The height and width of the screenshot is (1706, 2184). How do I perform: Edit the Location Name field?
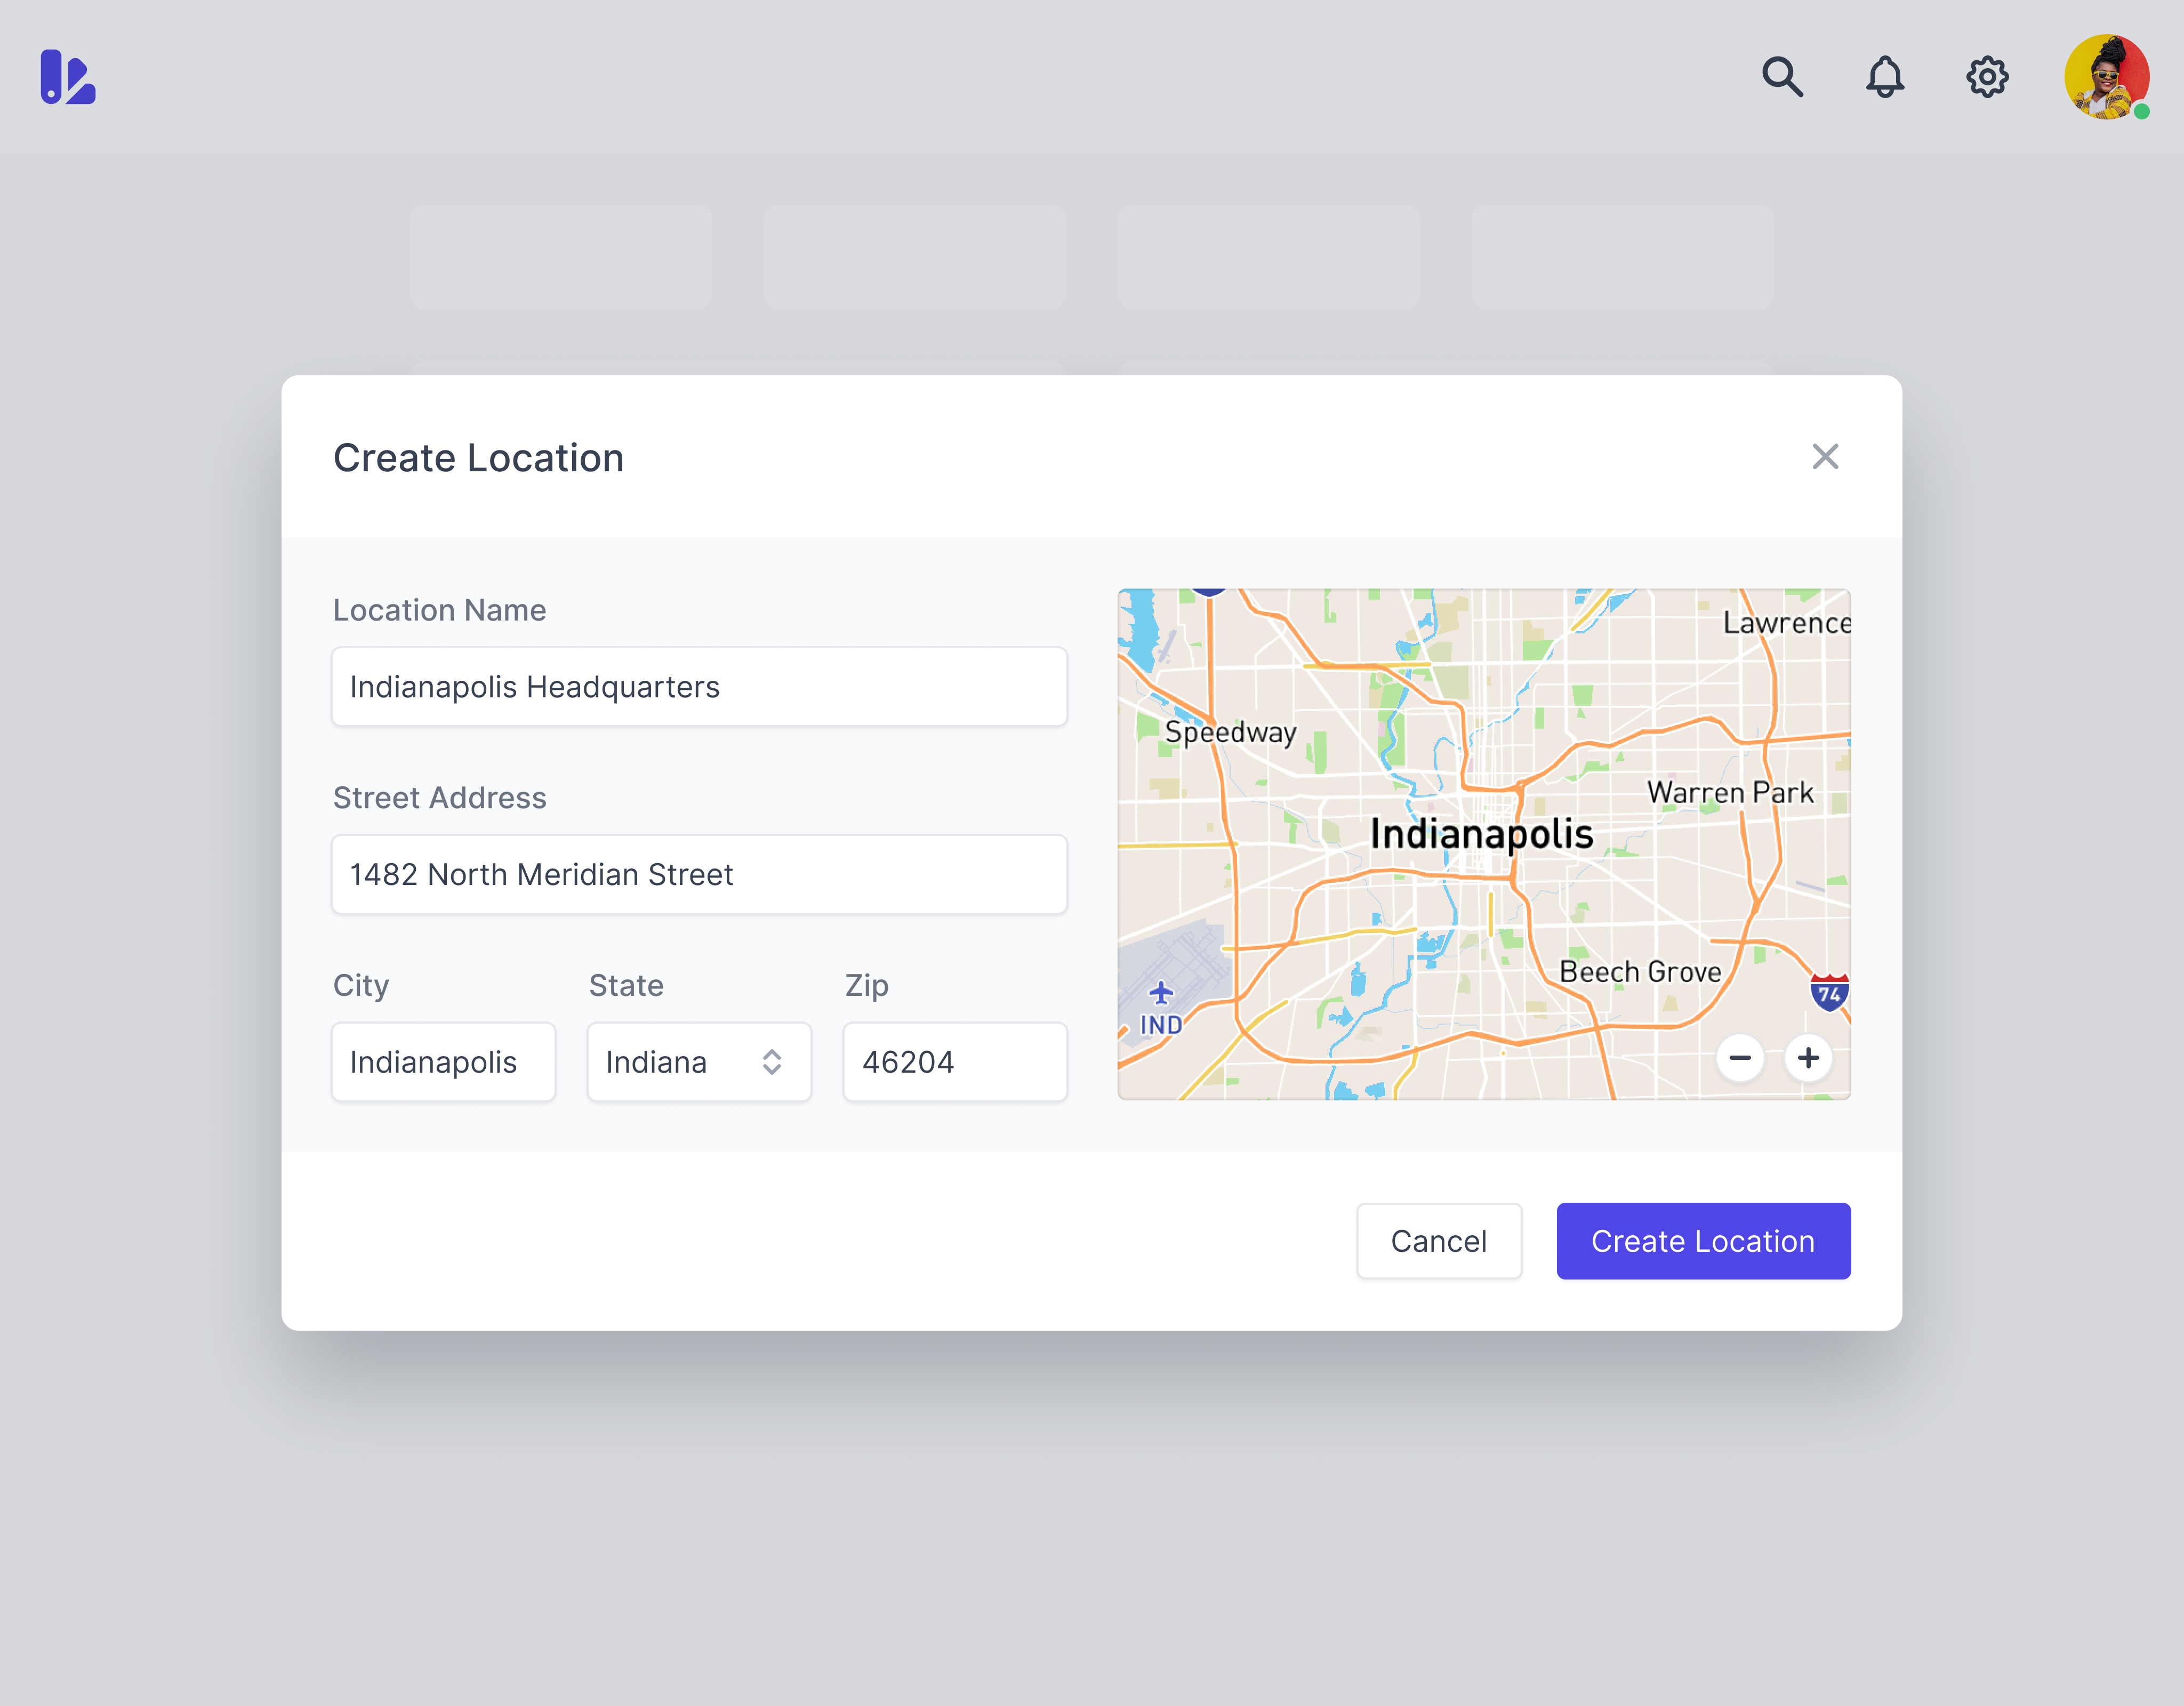point(699,687)
